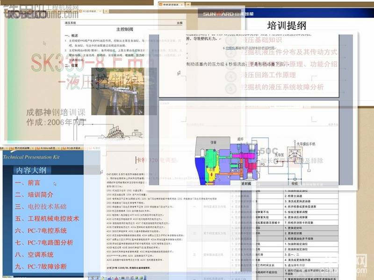
Task: Click the table cell 6. 更换调压阀弹簧
Action: coord(311,217)
